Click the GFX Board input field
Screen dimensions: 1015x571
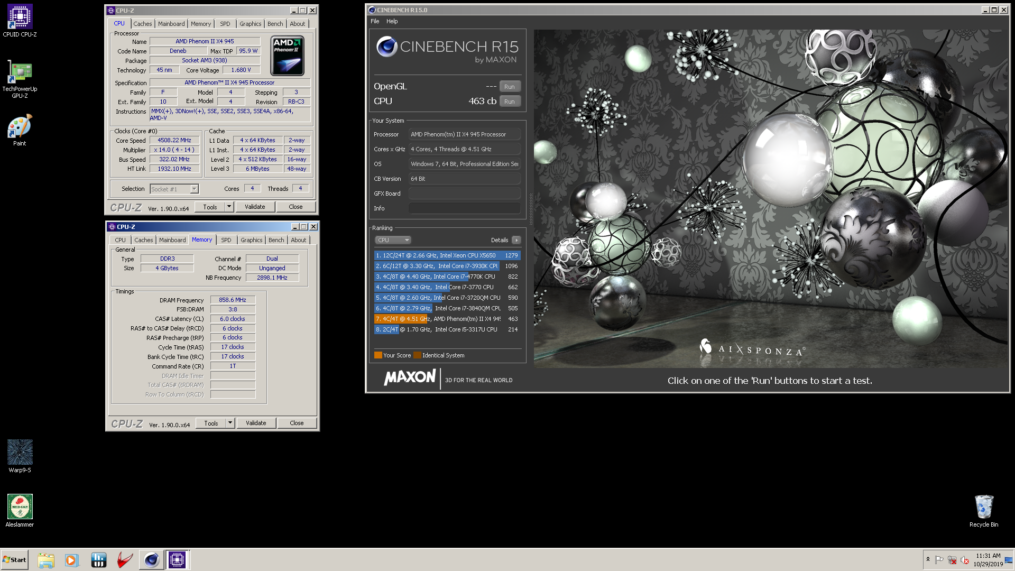point(464,194)
